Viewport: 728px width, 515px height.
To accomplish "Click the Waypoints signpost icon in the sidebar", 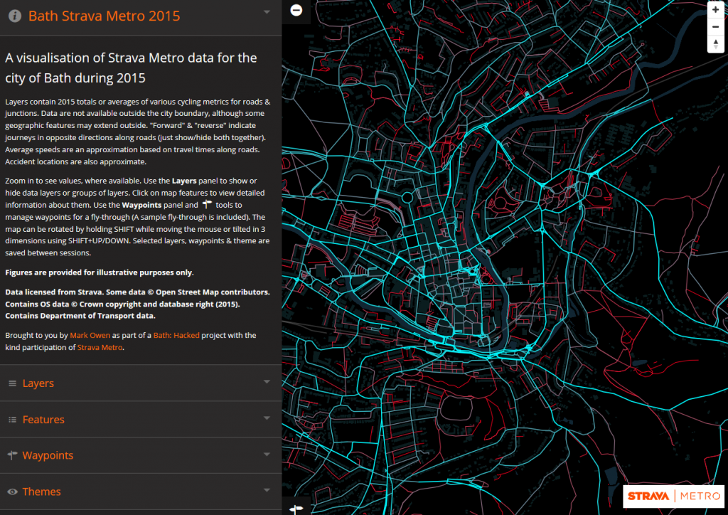I will point(12,455).
